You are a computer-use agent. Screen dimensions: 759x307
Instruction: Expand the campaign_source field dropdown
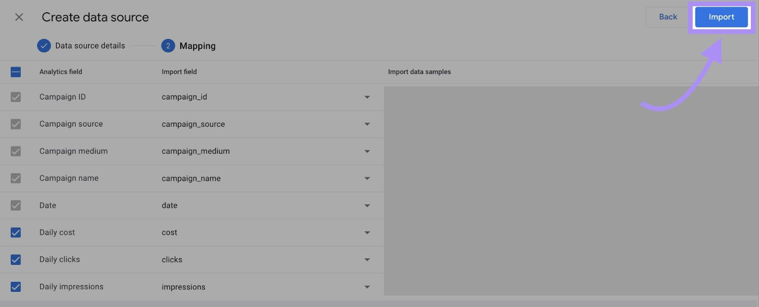367,124
